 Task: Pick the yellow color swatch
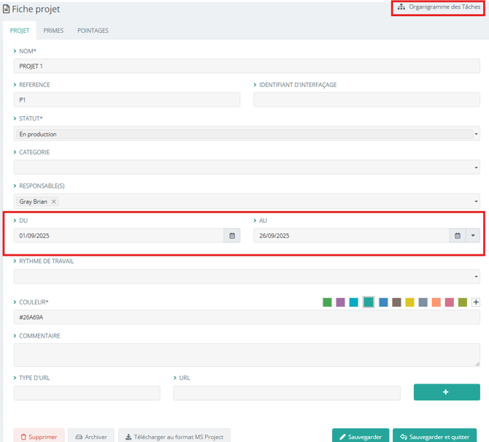coord(409,302)
